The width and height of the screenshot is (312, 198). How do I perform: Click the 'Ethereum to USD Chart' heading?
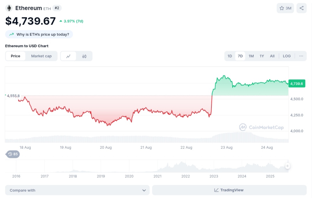(x=27, y=46)
